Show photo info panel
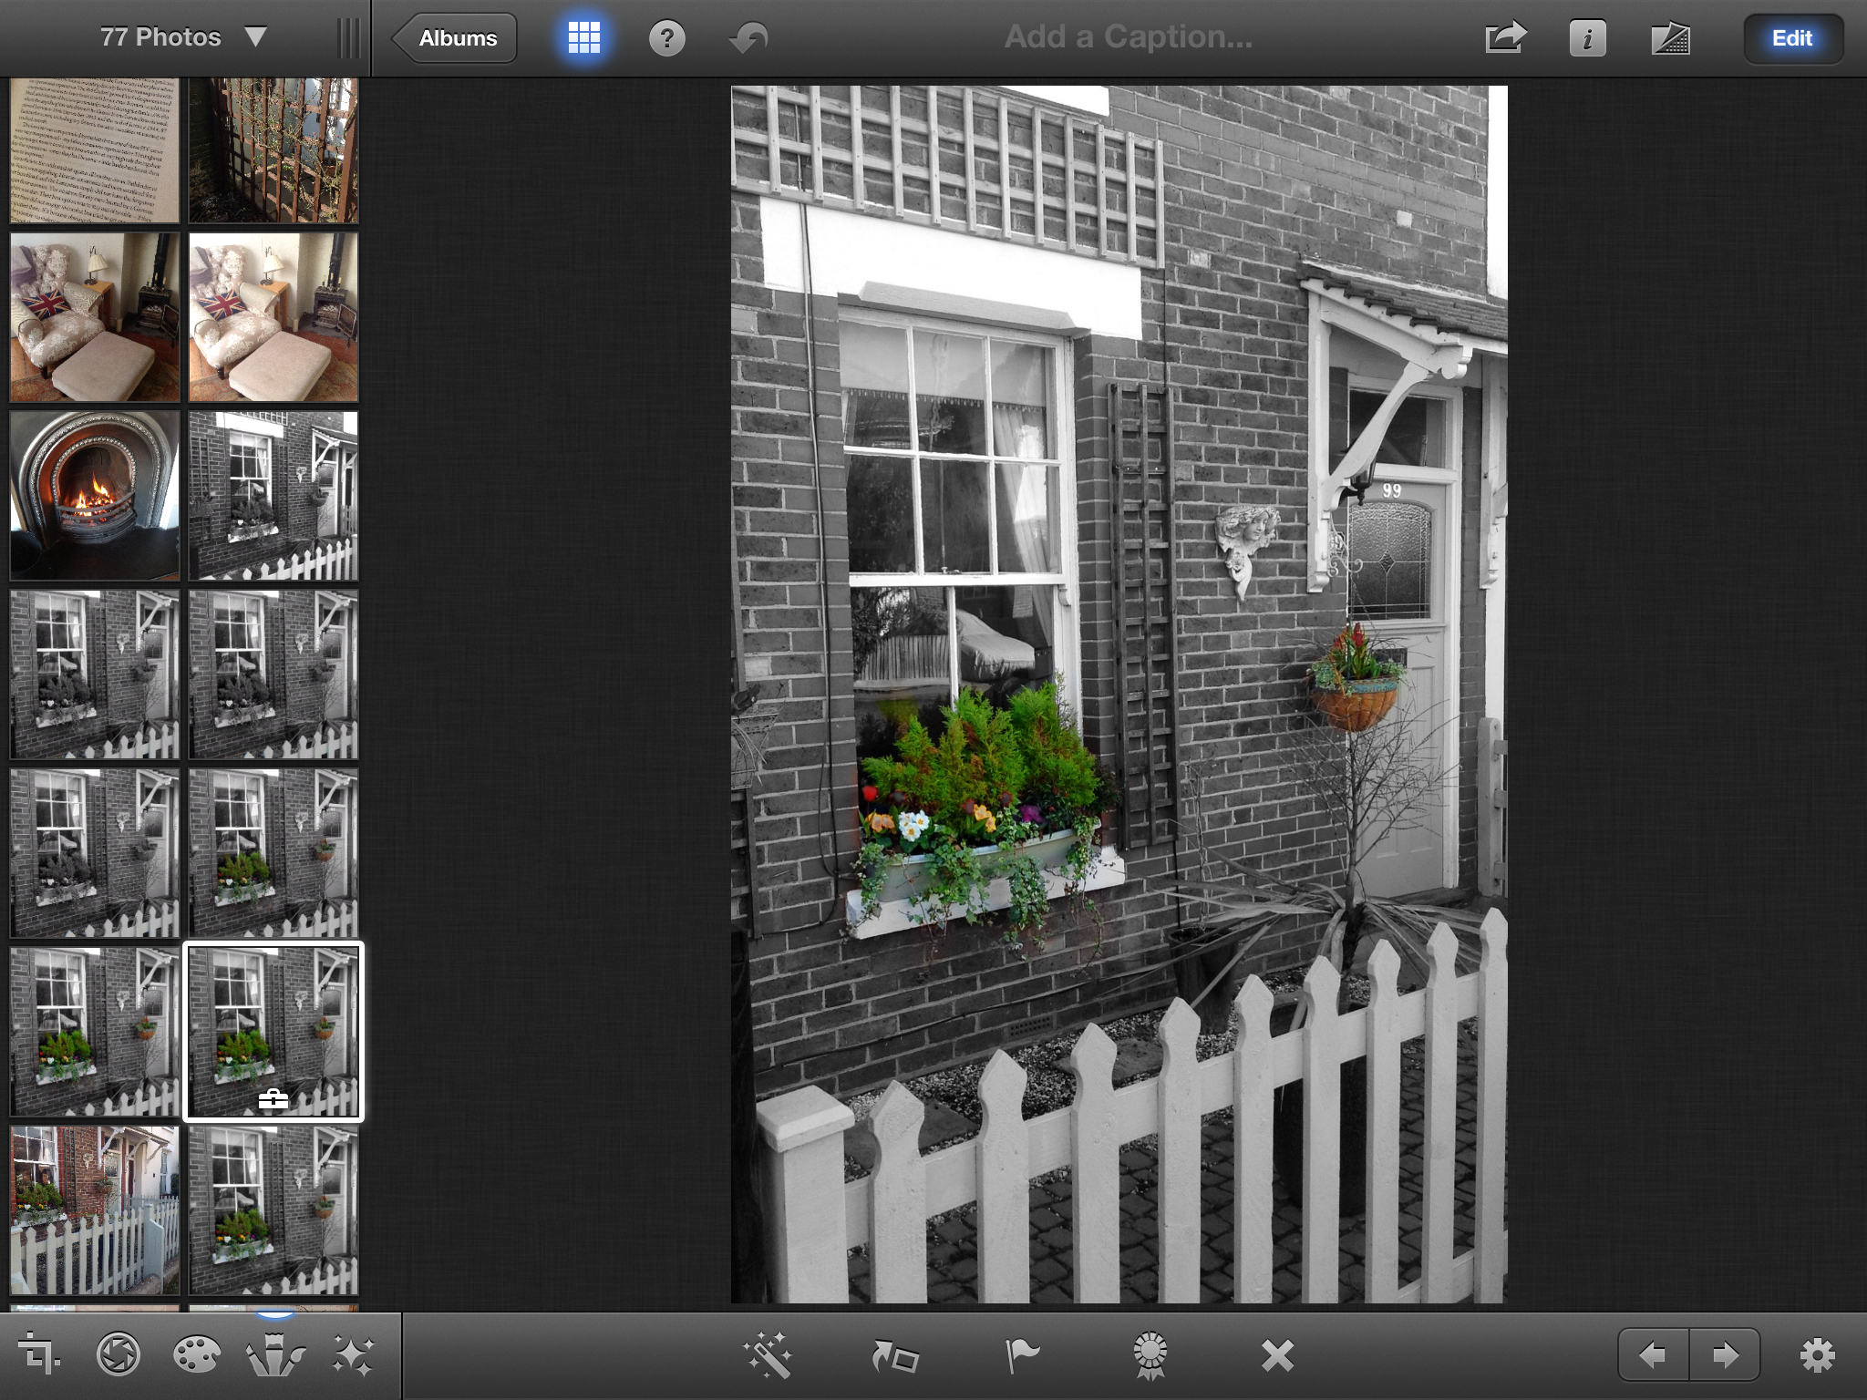The width and height of the screenshot is (1867, 1400). (1587, 38)
